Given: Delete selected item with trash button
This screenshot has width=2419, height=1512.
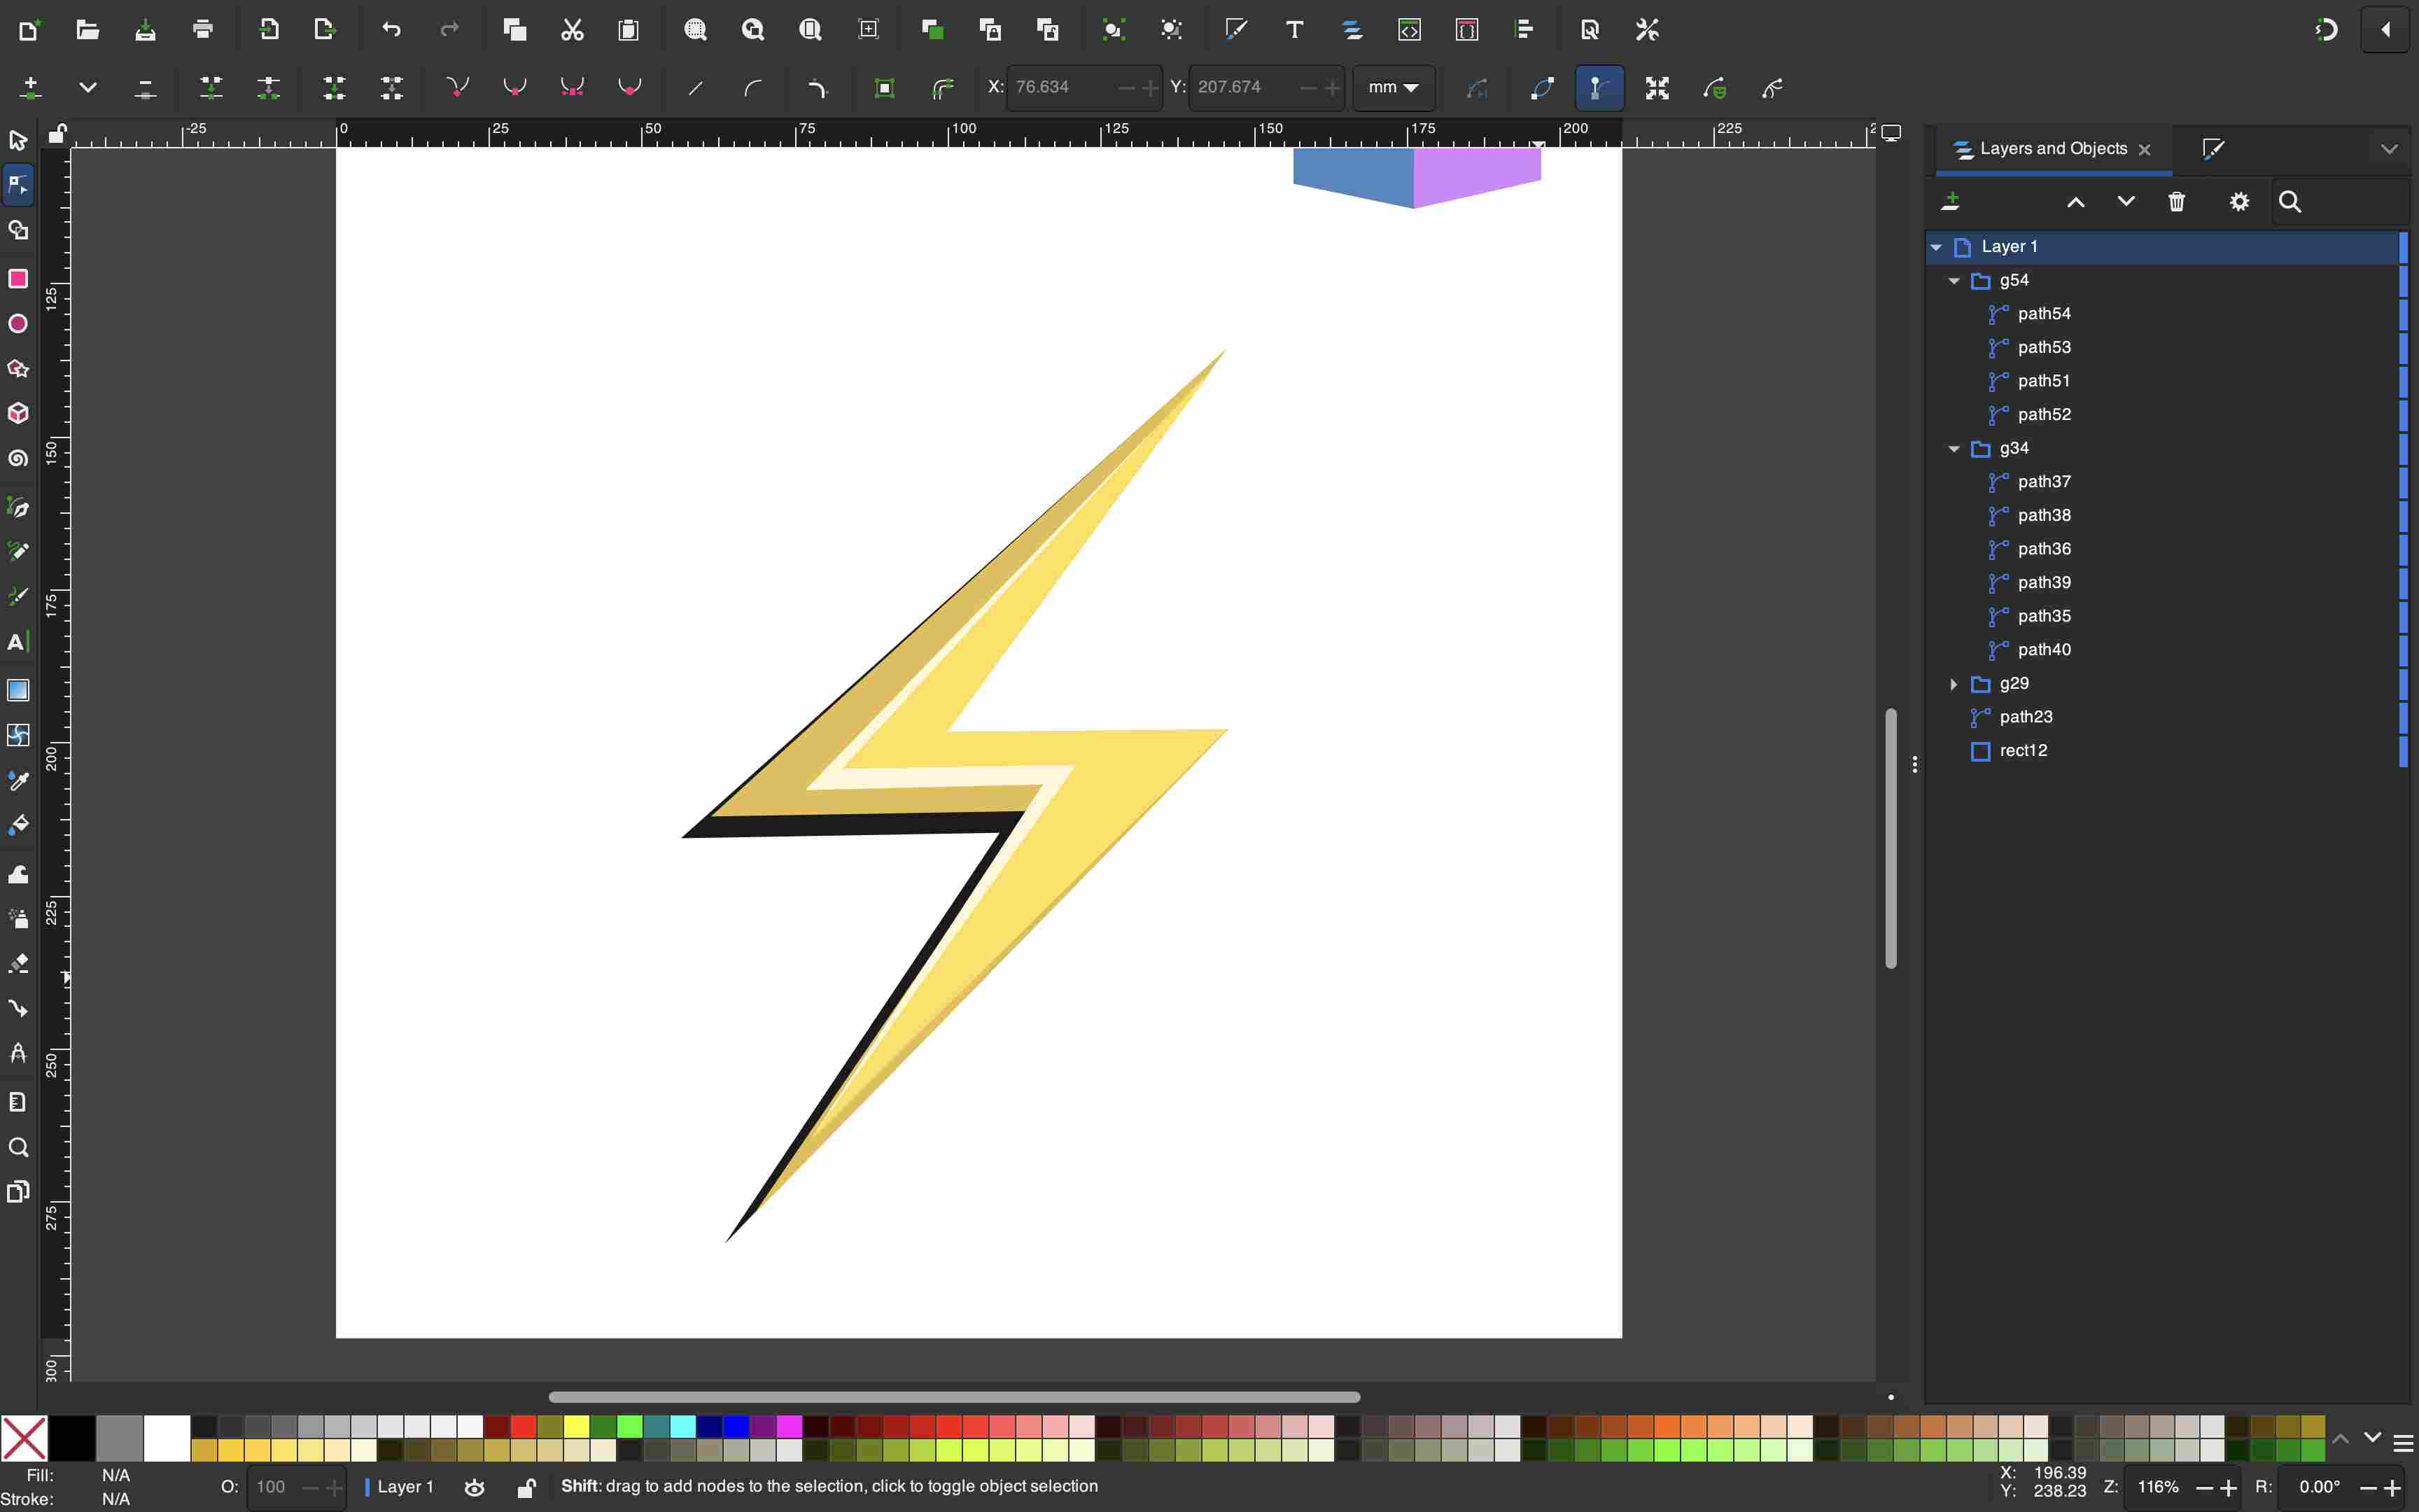Looking at the screenshot, I should coord(2176,202).
